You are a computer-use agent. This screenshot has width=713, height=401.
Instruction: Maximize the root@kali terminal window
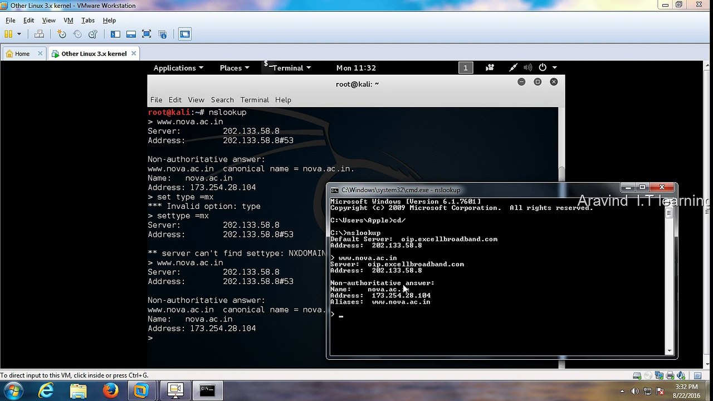pyautogui.click(x=538, y=82)
